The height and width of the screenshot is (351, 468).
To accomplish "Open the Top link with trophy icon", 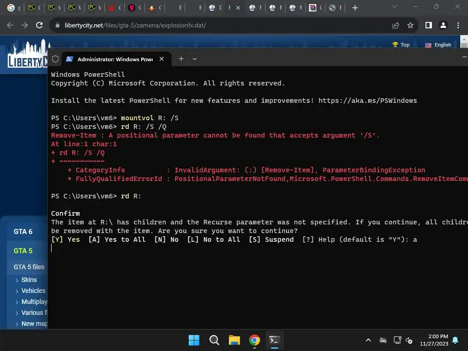I will coord(401,45).
